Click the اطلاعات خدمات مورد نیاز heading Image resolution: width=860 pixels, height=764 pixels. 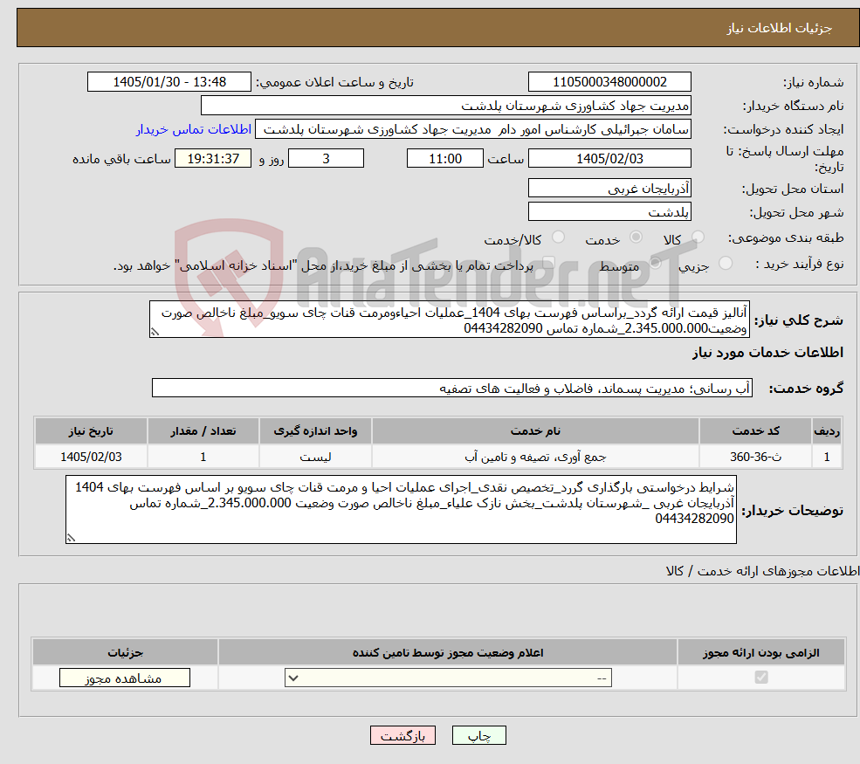tap(767, 353)
